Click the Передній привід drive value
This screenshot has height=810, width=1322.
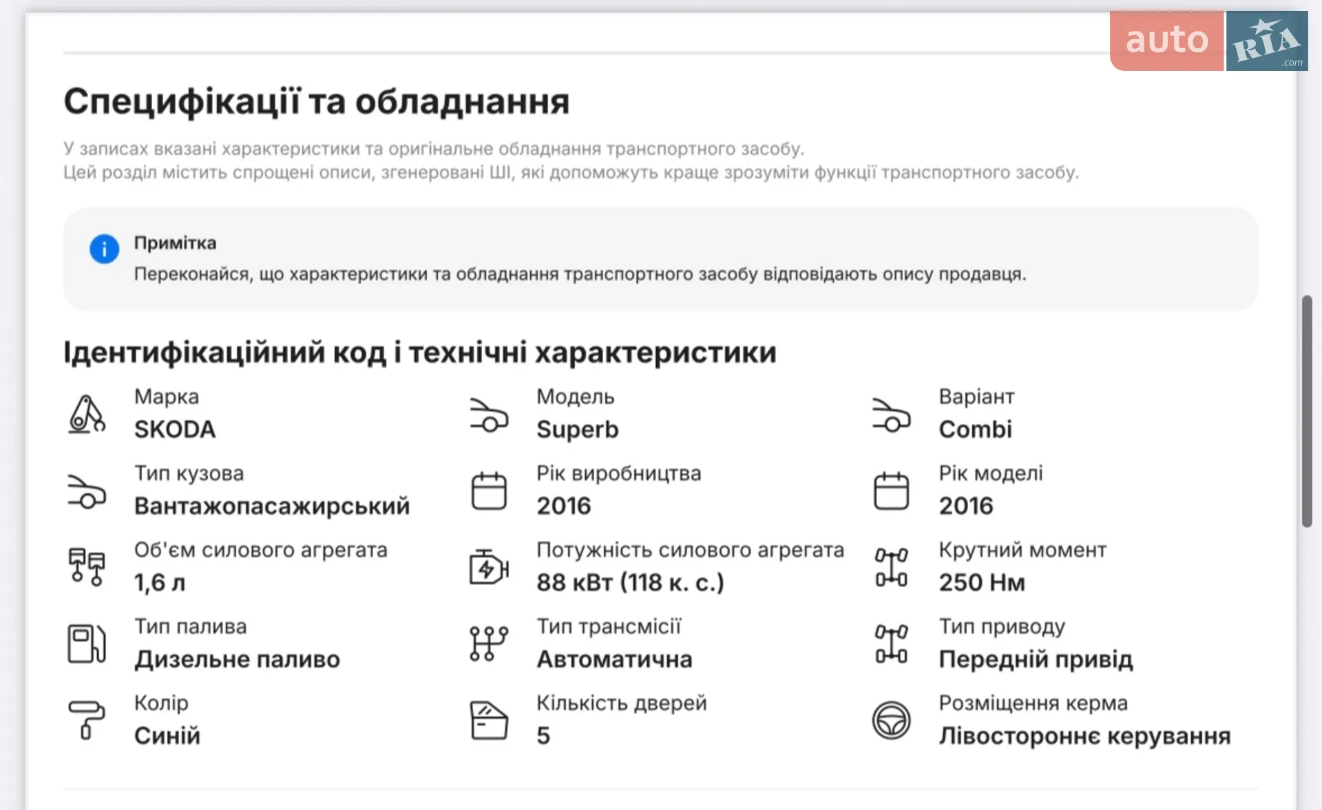point(1036,660)
